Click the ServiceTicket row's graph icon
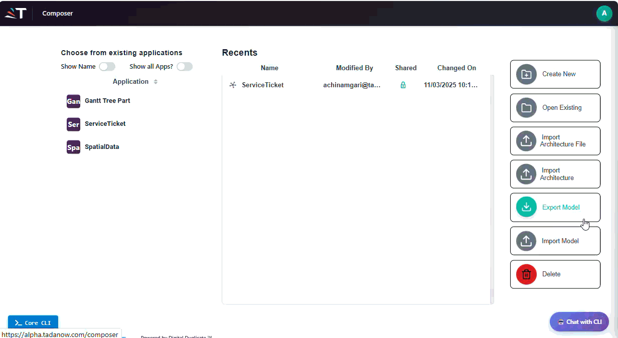 tap(233, 85)
